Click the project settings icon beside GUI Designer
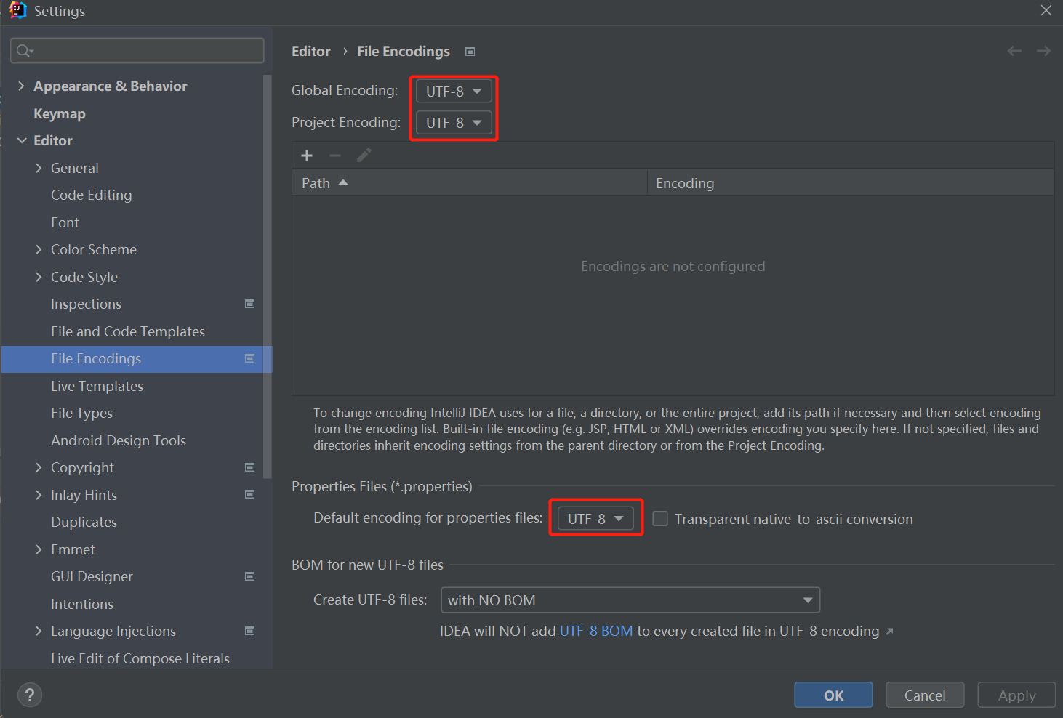 pos(249,576)
